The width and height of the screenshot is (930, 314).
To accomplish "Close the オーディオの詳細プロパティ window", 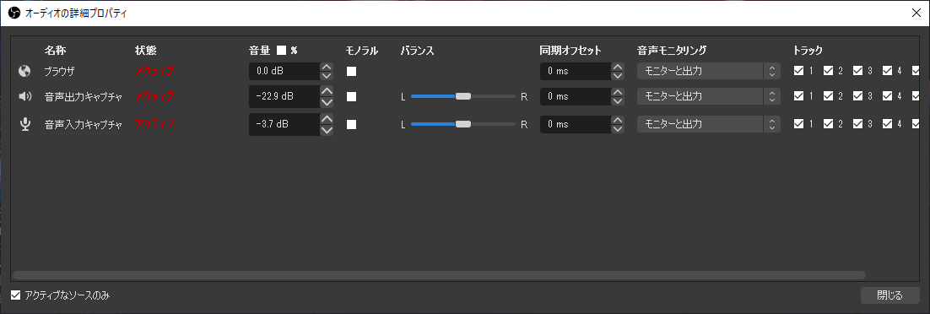I will click(x=916, y=13).
